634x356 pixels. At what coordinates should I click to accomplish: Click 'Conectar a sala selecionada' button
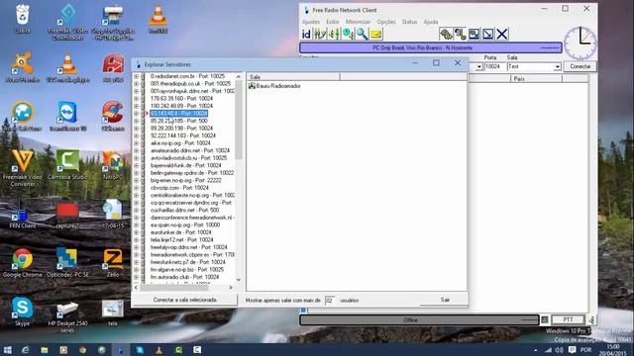point(185,300)
